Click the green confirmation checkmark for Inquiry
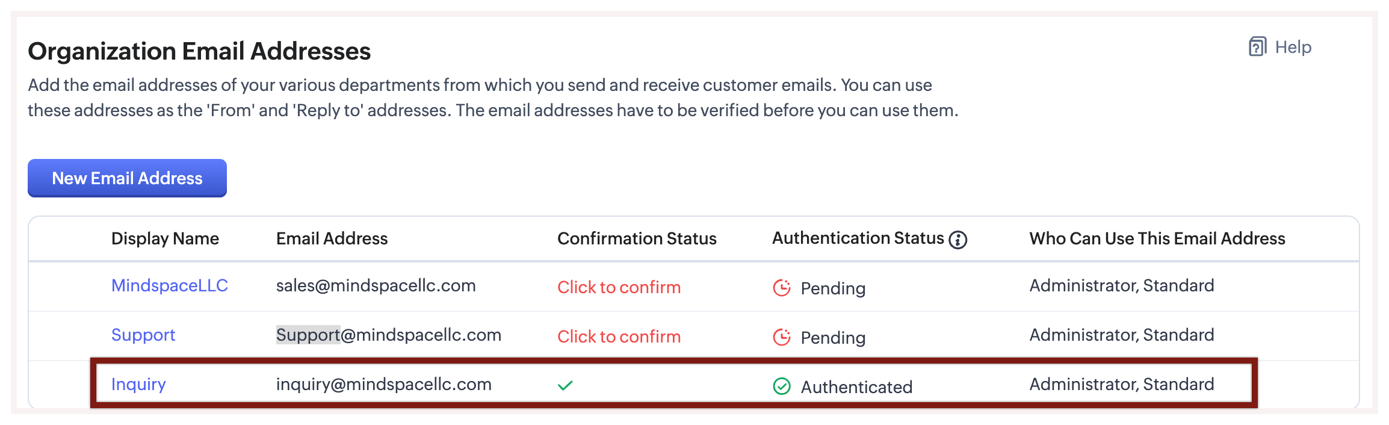The height and width of the screenshot is (425, 1389). pos(565,385)
